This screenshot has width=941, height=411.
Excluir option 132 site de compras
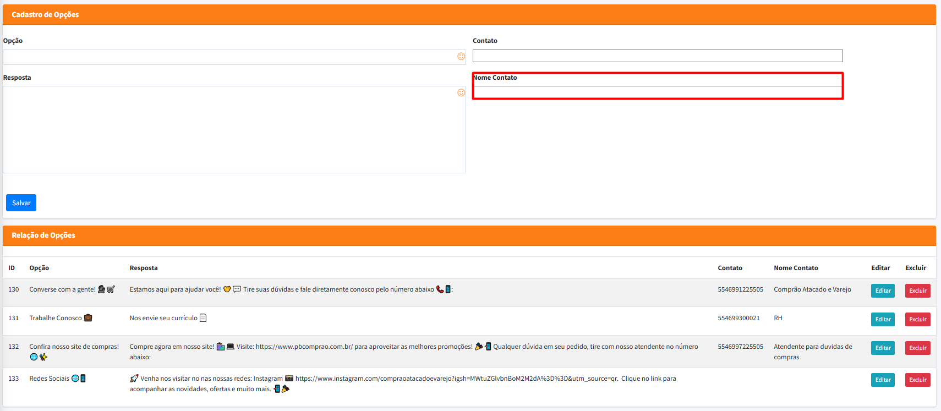917,348
